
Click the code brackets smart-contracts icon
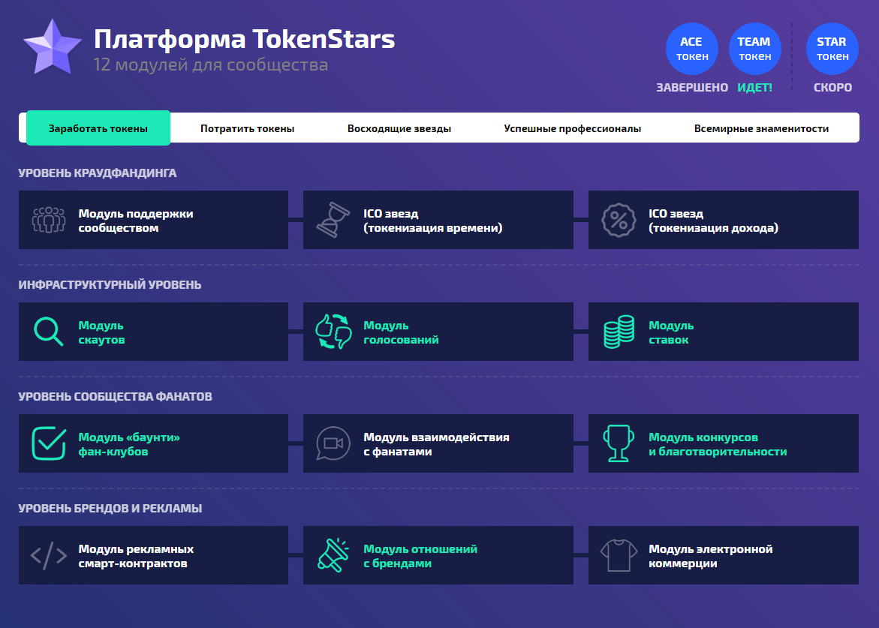coord(49,555)
